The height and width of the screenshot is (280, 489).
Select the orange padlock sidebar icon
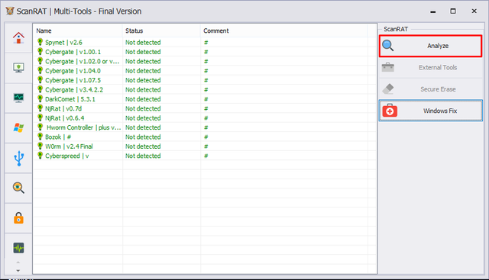coord(18,218)
